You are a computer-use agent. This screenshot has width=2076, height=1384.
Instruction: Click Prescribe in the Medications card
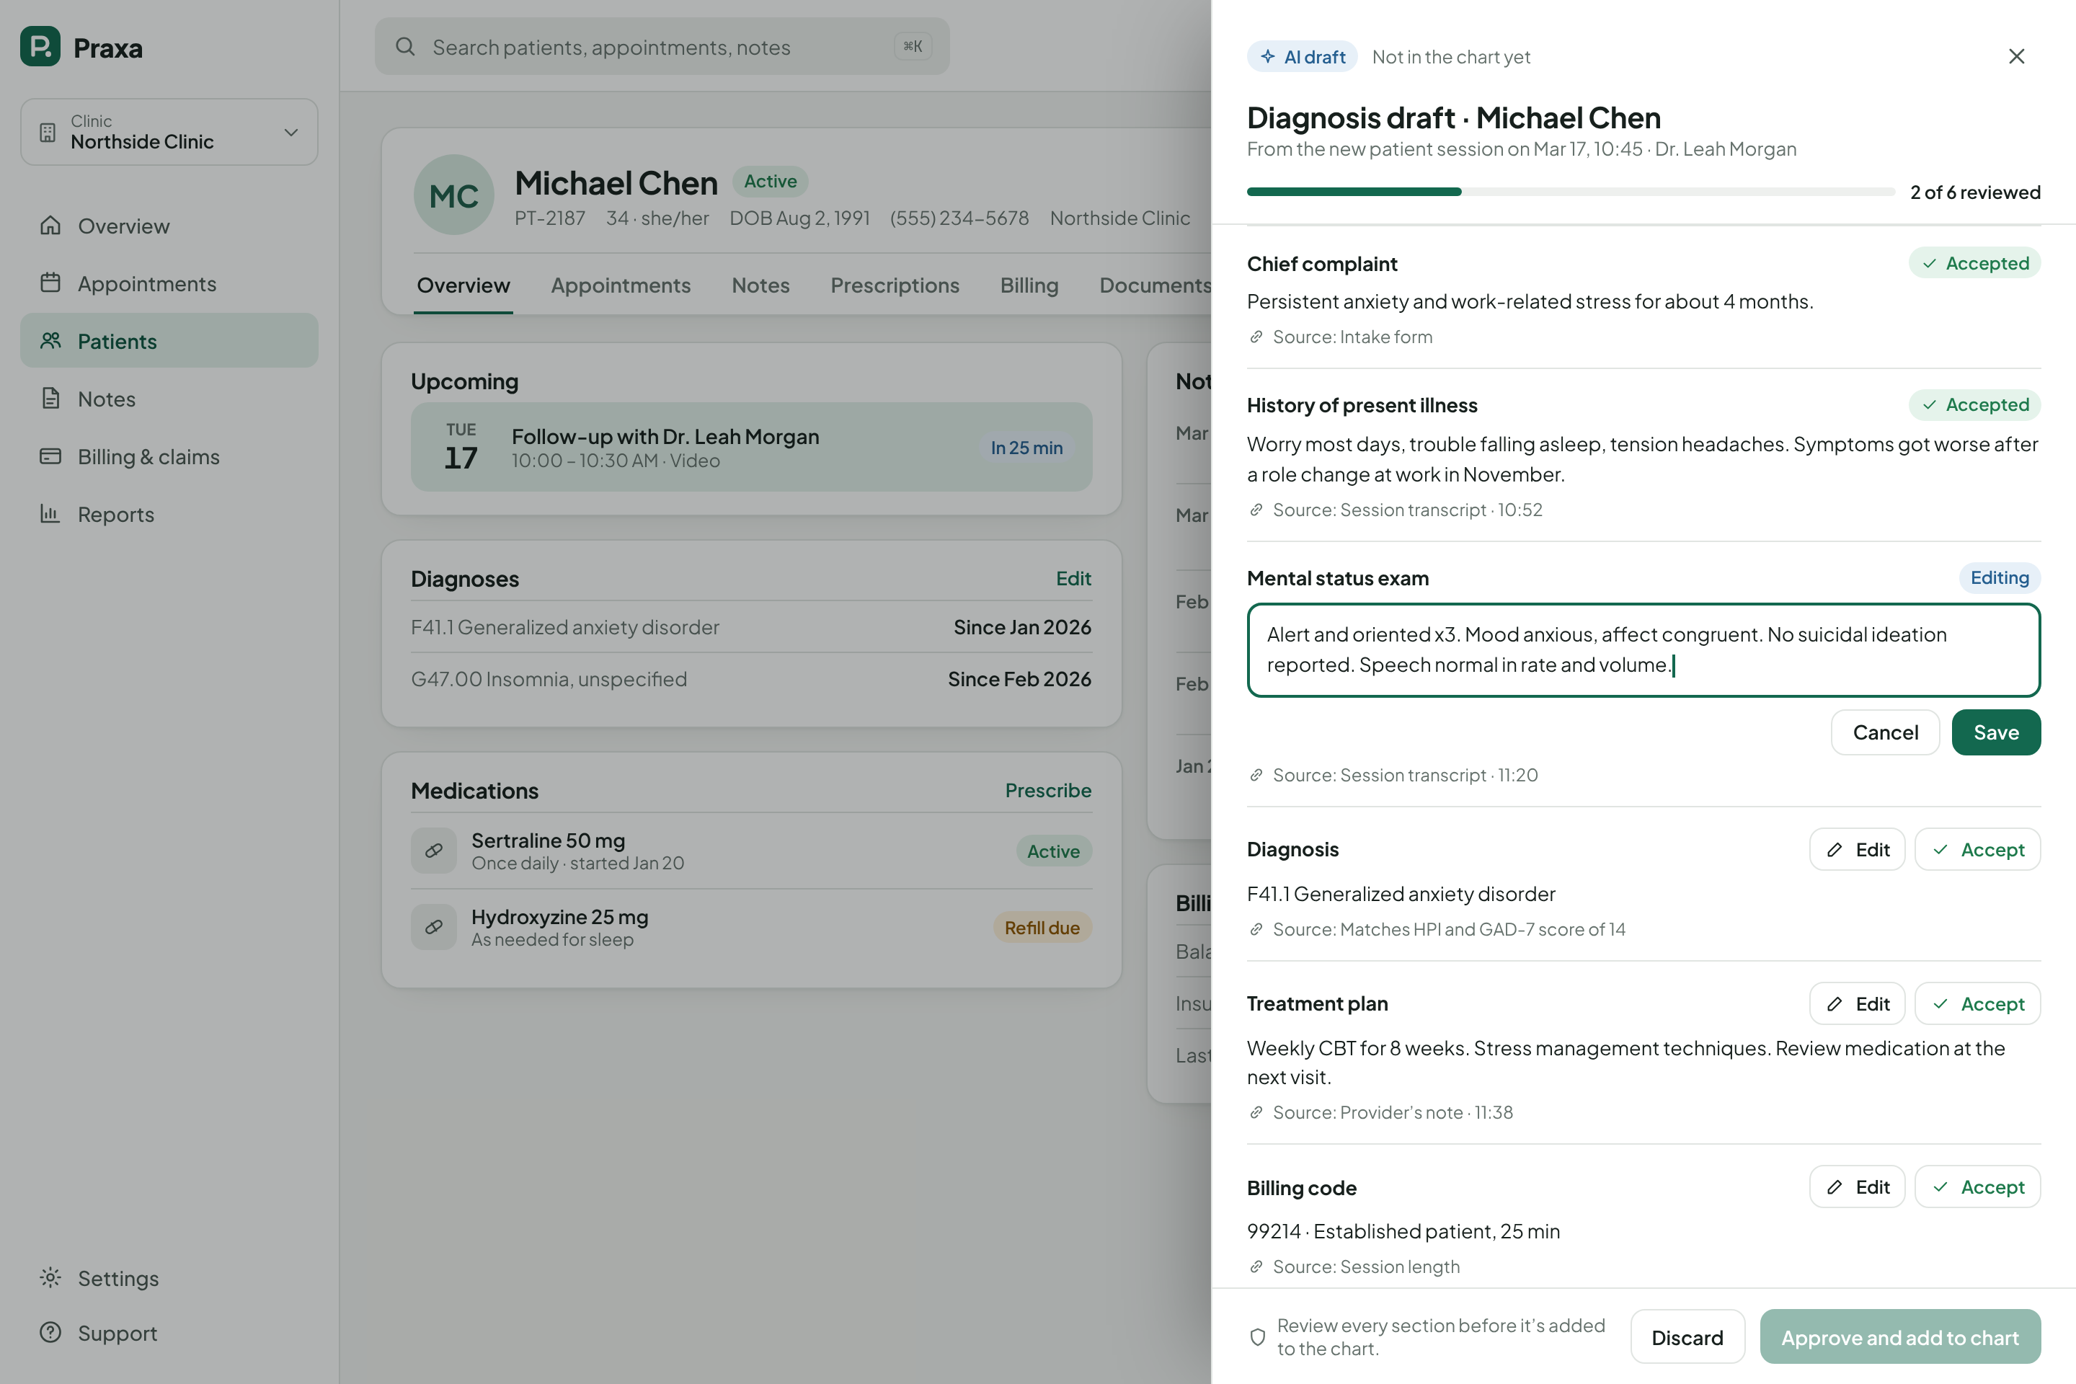(1047, 791)
